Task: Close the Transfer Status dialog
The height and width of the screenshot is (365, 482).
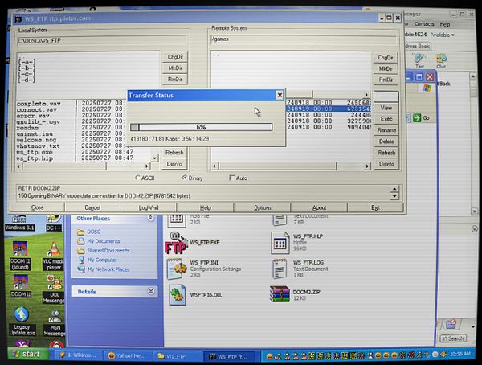Action: pos(280,96)
